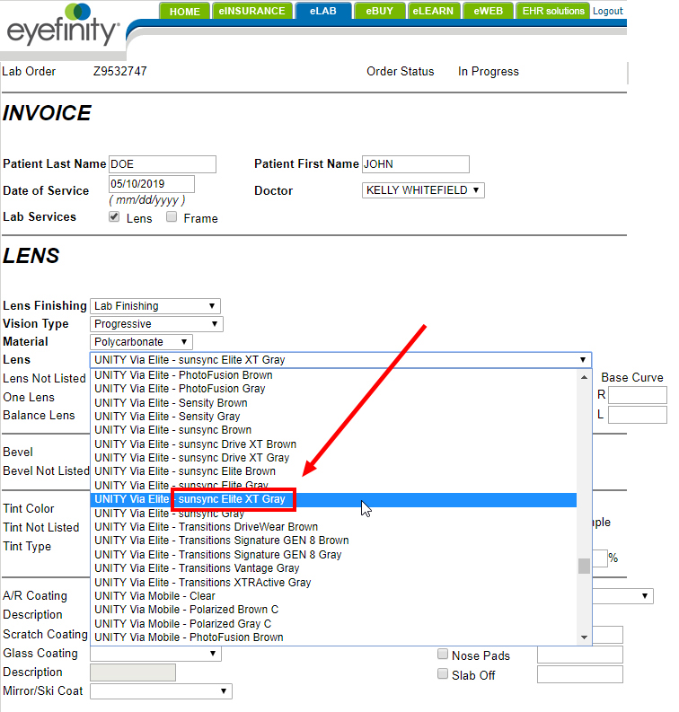
Task: Open the Vision Type dropdown
Action: (x=156, y=324)
